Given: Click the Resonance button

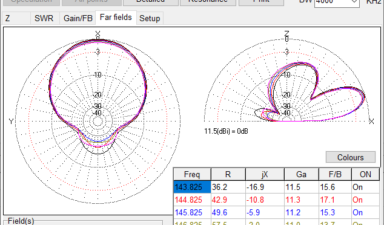Looking at the screenshot, I should (x=208, y=2).
